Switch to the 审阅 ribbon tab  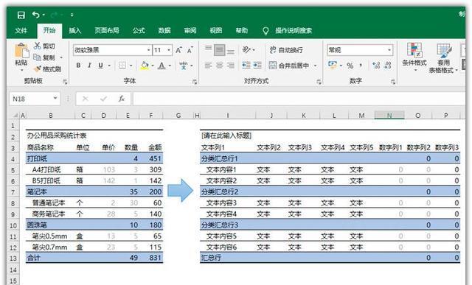pyautogui.click(x=190, y=30)
